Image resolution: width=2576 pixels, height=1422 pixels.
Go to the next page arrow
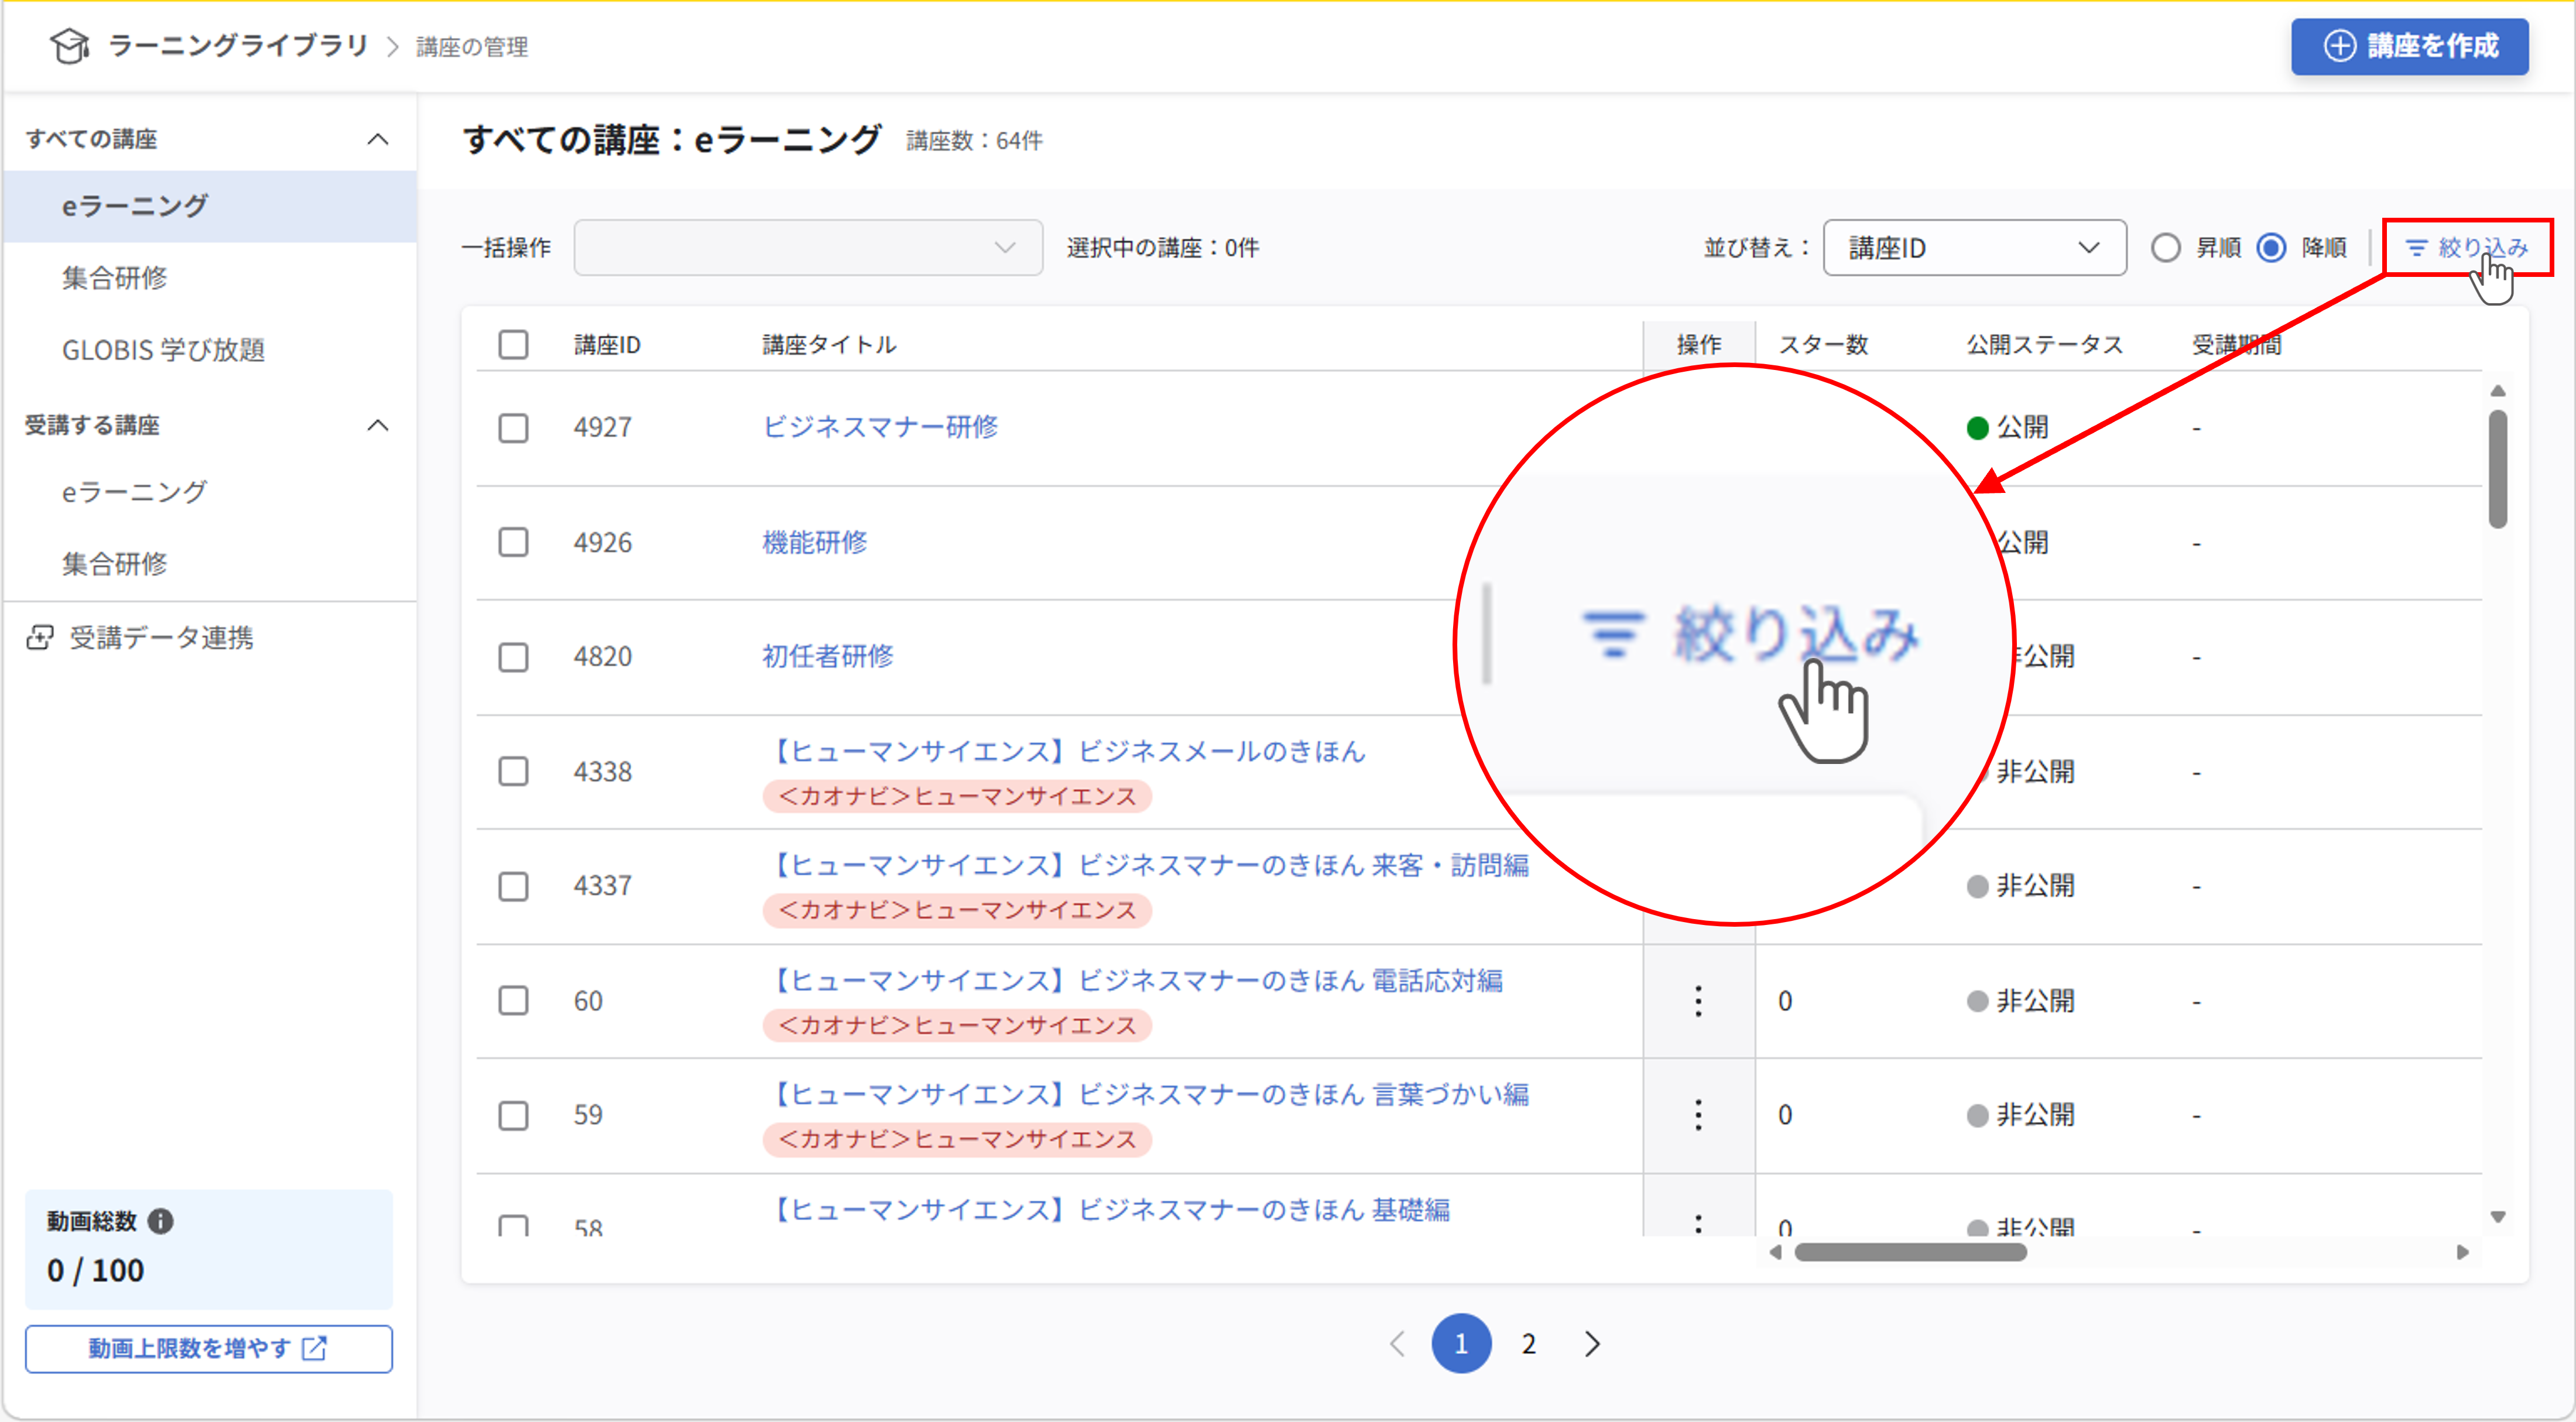(1592, 1344)
